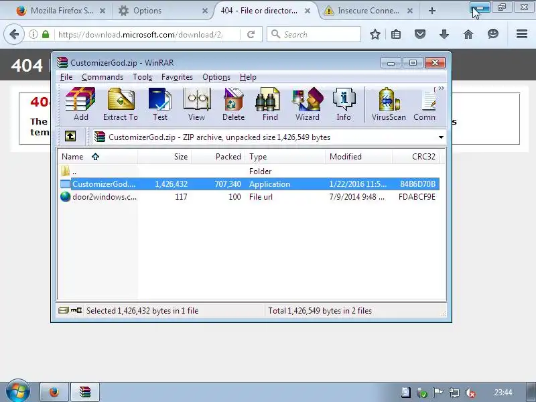Launch the Wizard tool
536x402 pixels.
pos(308,104)
